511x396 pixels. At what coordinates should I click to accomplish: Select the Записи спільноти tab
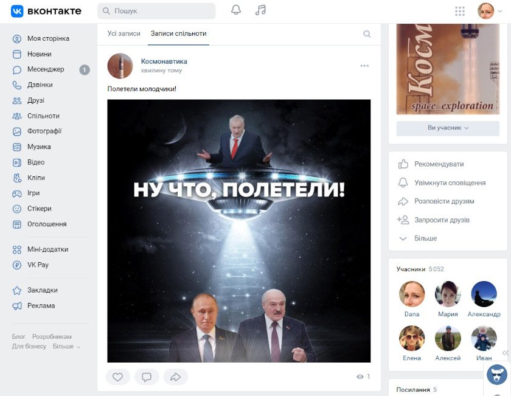pyautogui.click(x=178, y=33)
